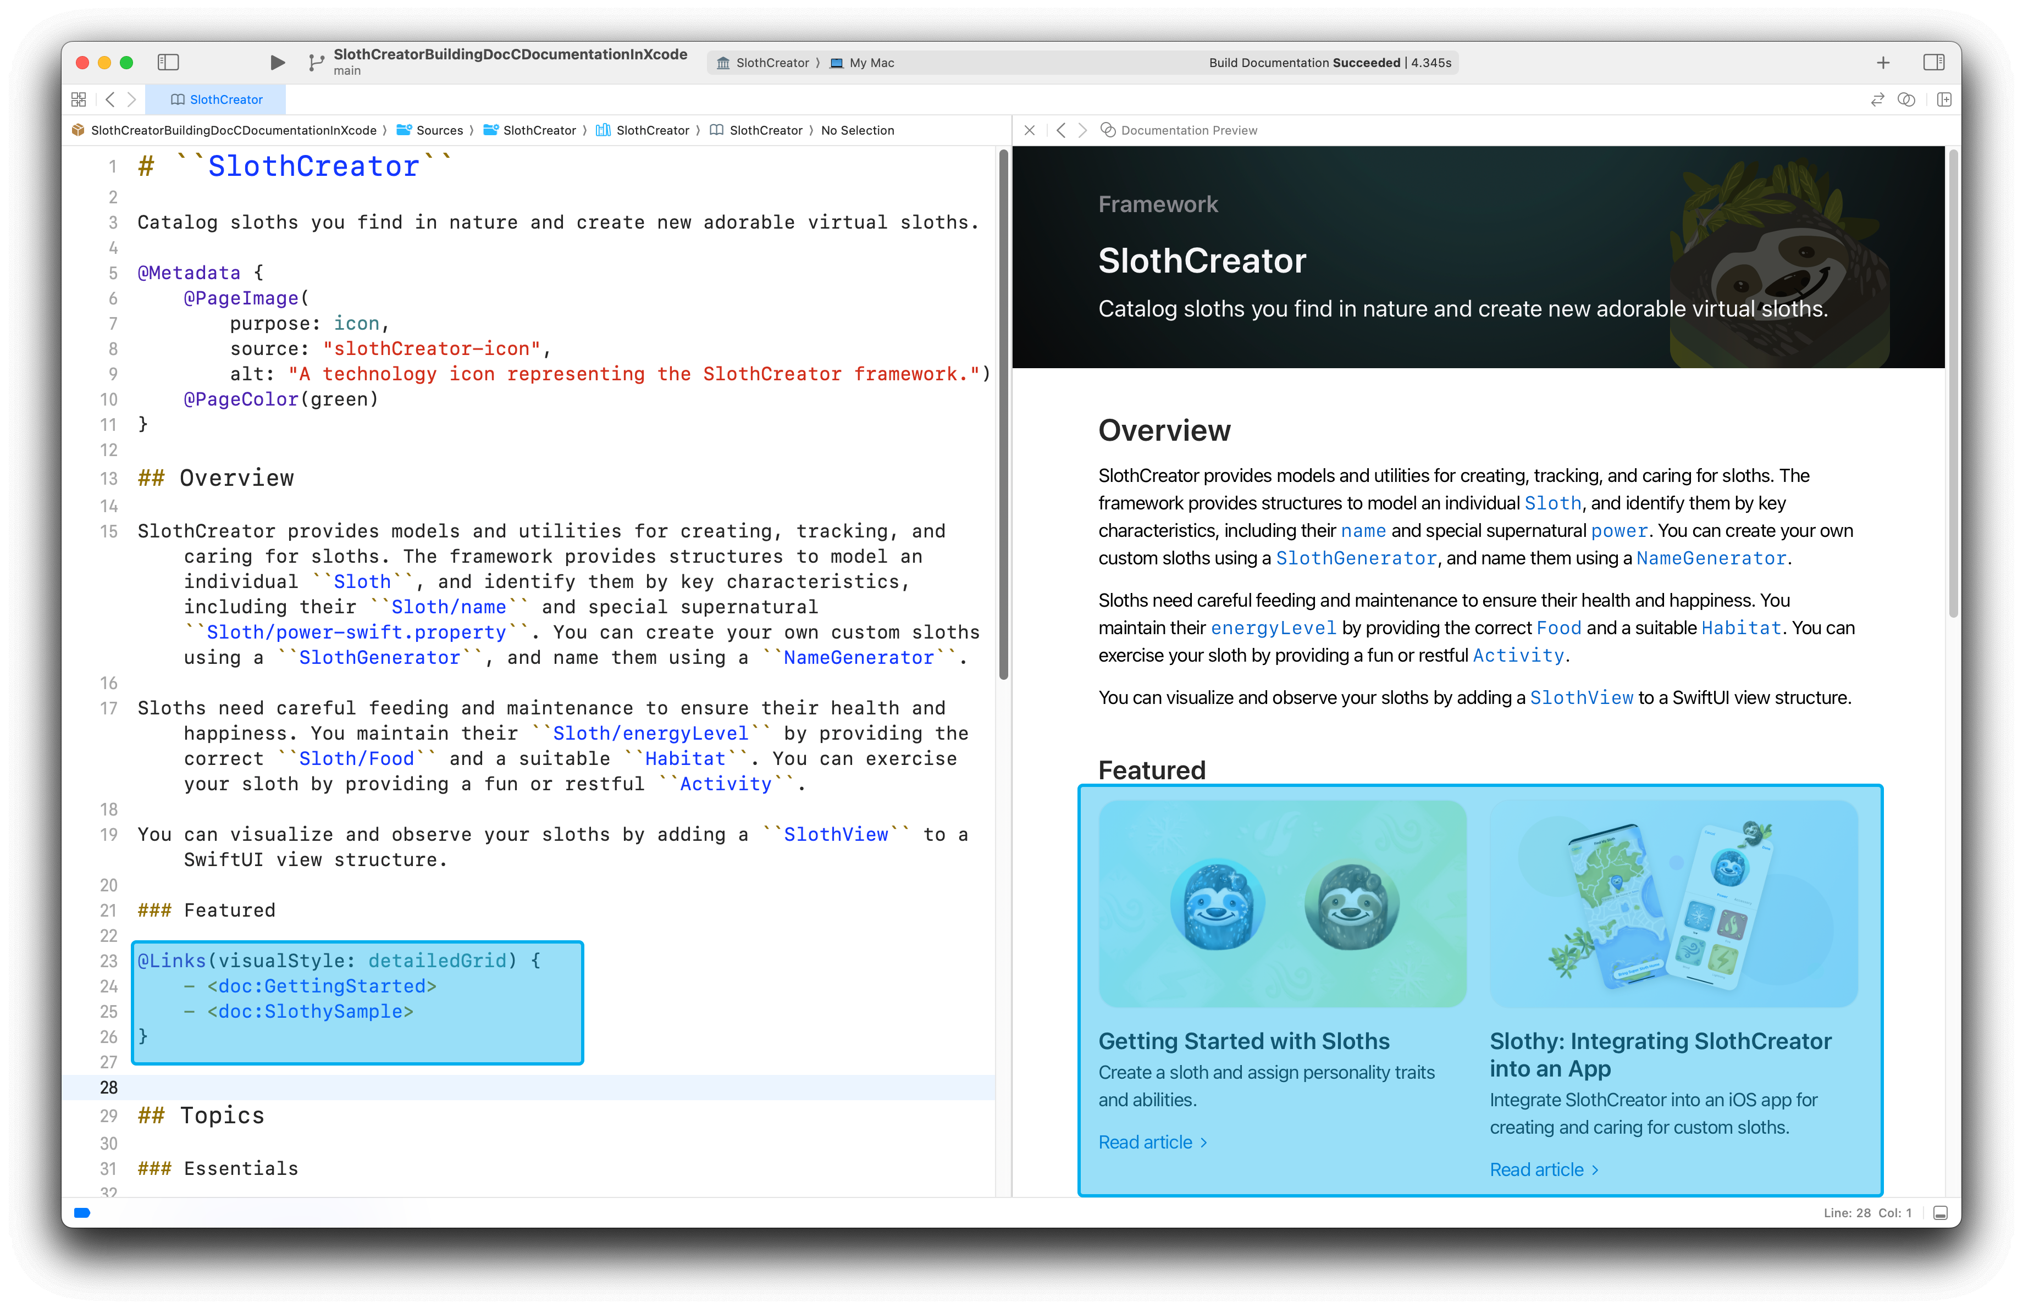2023x1309 pixels.
Task: Open the Sloth link in Overview
Action: pyautogui.click(x=1552, y=503)
